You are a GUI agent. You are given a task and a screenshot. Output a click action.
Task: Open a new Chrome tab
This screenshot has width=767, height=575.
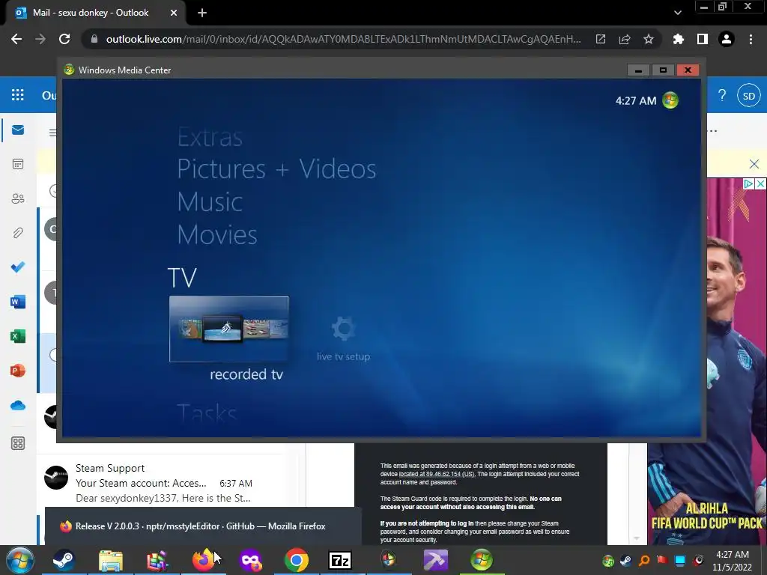[x=202, y=13]
